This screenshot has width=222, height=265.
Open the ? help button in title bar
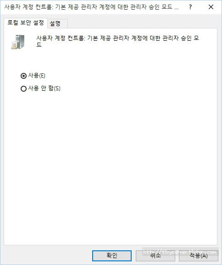[190, 7]
